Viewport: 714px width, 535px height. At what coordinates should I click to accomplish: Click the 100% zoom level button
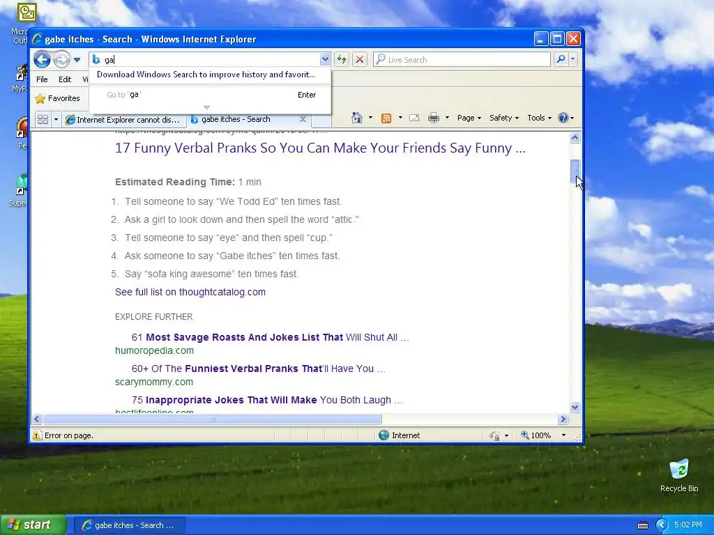[536, 435]
